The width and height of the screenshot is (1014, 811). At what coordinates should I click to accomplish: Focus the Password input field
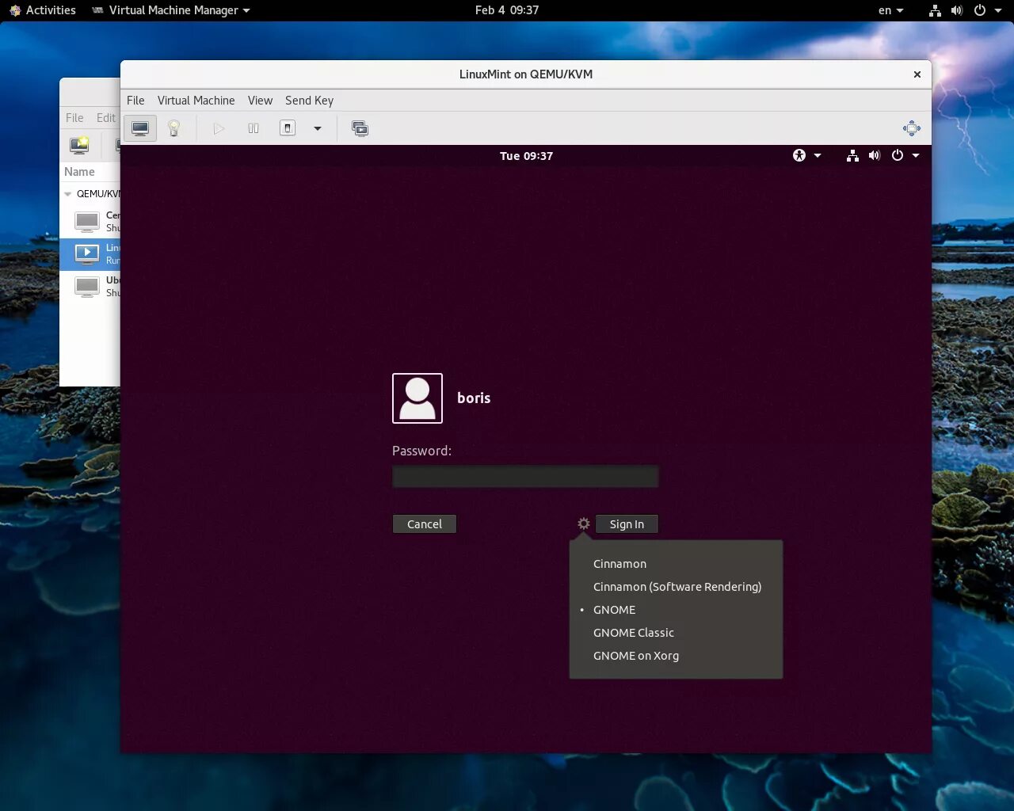[525, 476]
